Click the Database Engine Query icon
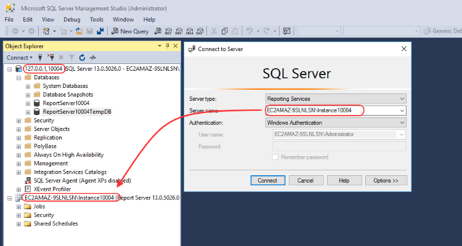The height and width of the screenshot is (246, 462). [158, 31]
